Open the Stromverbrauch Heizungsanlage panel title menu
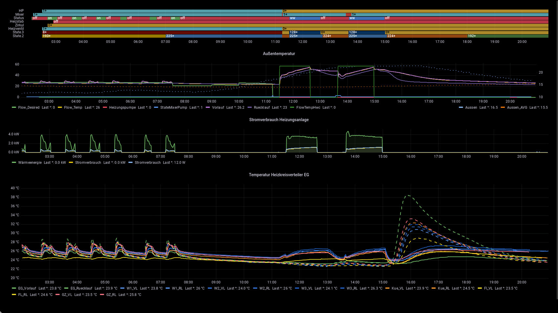558x313 pixels. point(279,120)
